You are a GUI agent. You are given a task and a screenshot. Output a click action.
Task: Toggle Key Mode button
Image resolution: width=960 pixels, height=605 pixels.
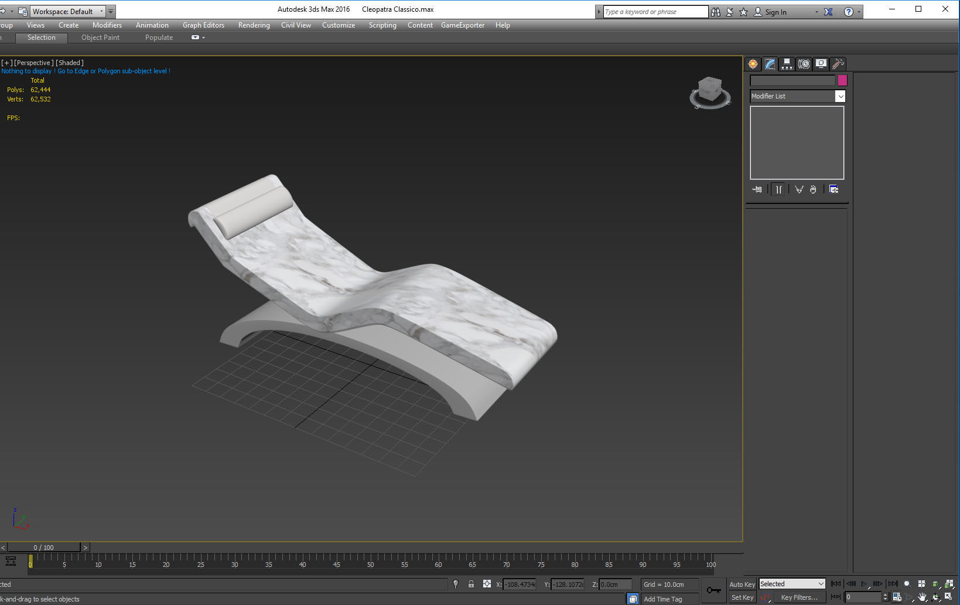[x=836, y=597]
